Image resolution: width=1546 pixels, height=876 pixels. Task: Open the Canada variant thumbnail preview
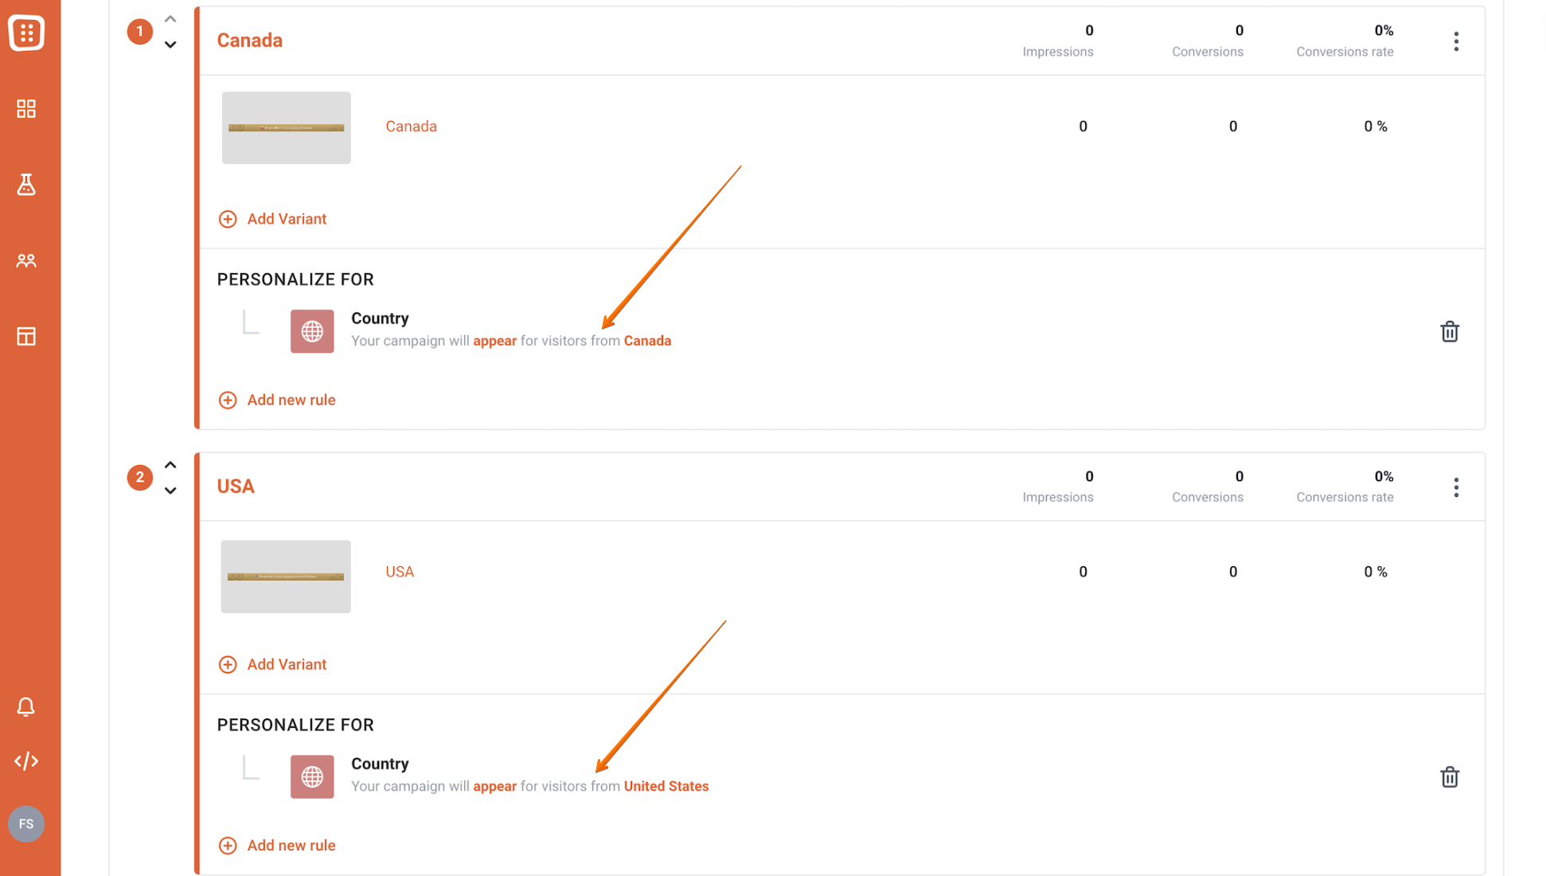click(287, 127)
